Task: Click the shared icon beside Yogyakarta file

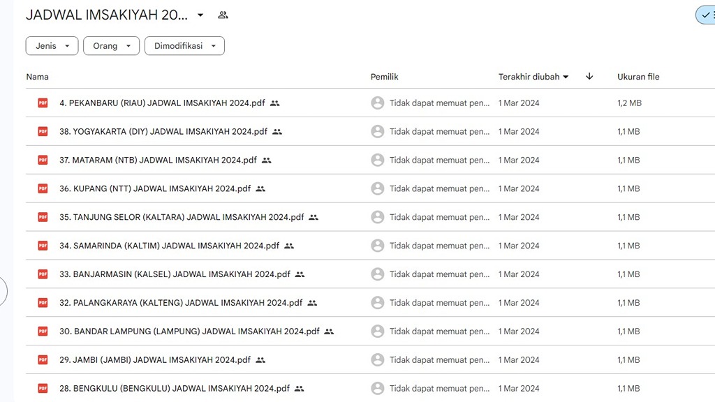Action: coord(277,132)
